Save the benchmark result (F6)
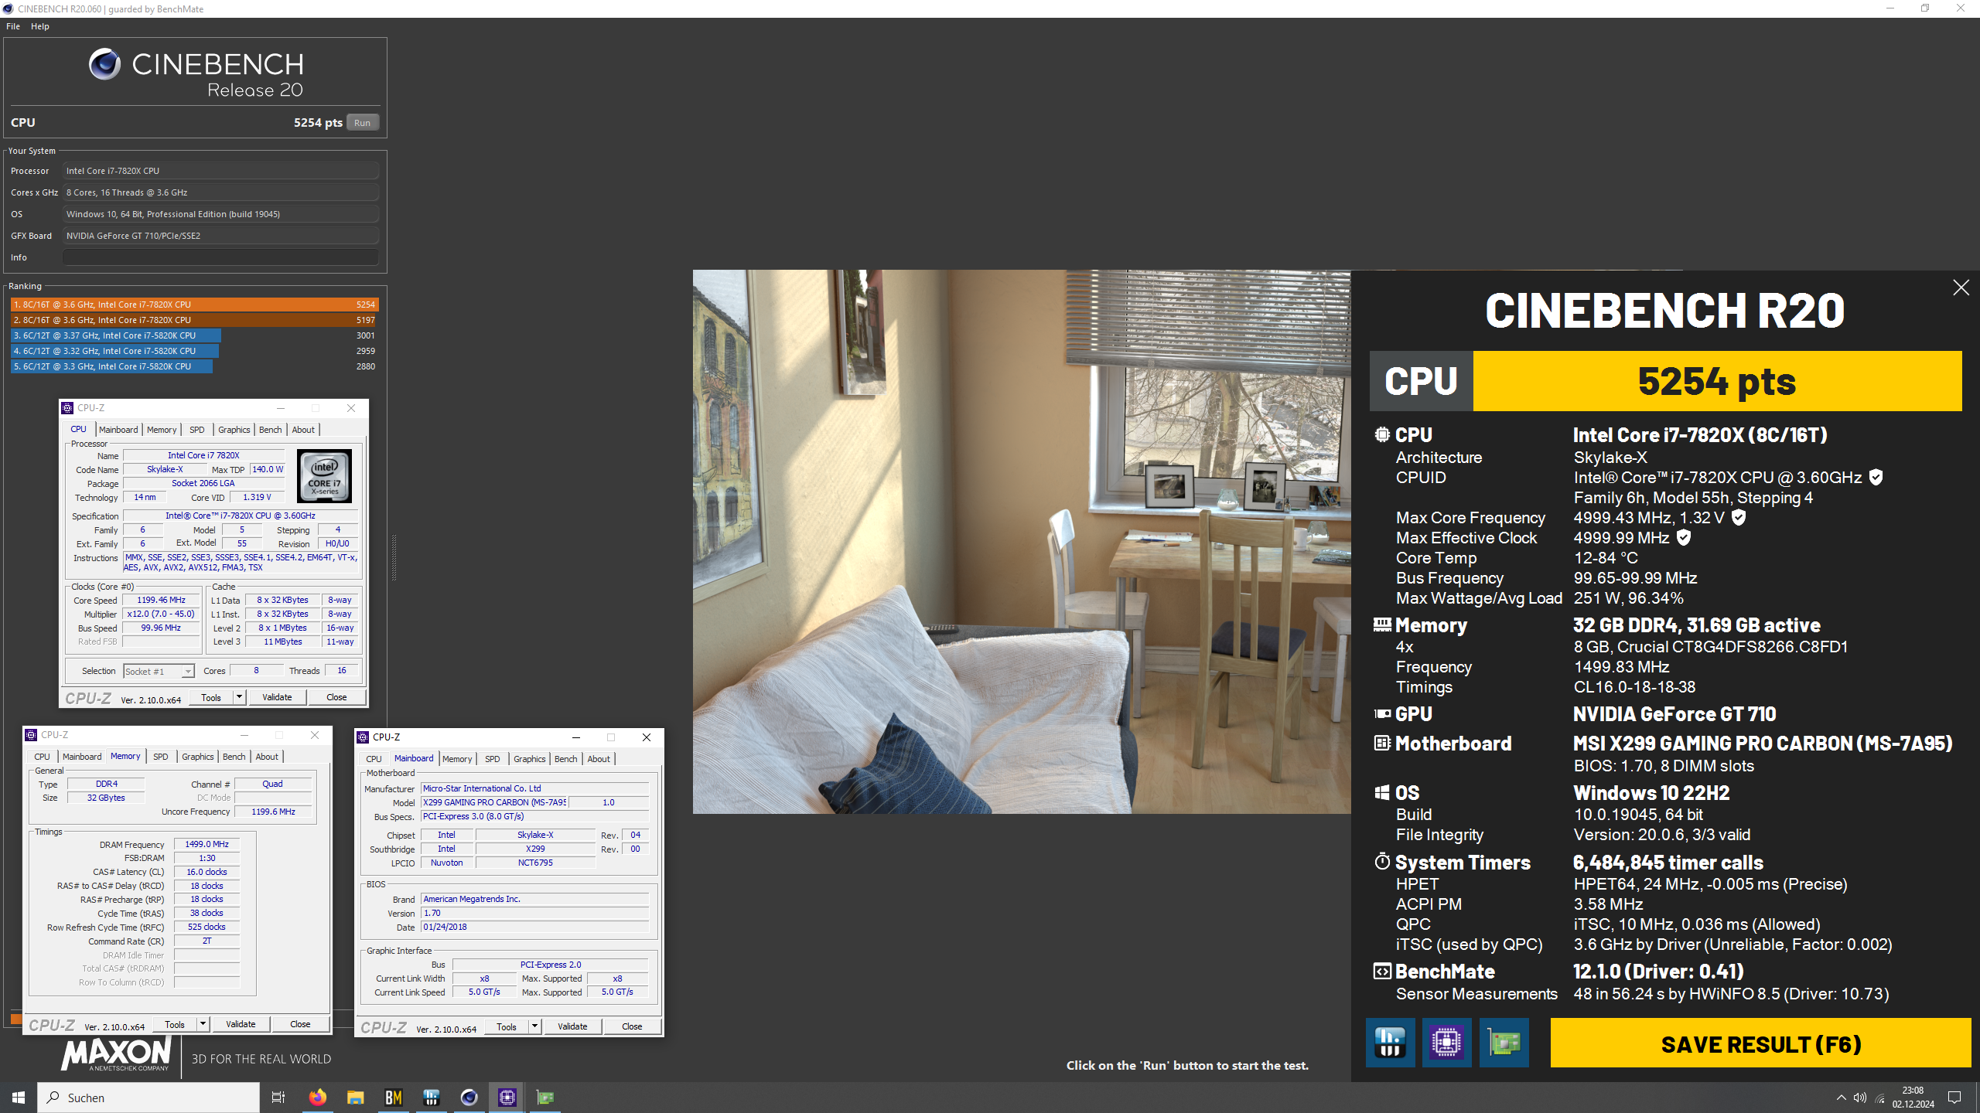1980x1113 pixels. coord(1760,1043)
